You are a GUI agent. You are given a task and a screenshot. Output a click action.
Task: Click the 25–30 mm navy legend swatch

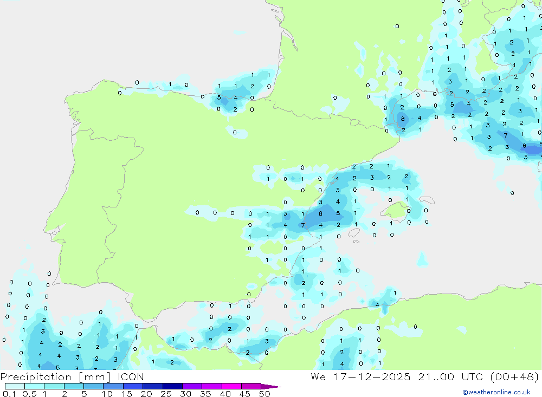coord(172,386)
